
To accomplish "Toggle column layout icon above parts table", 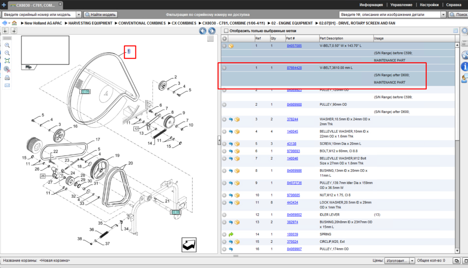I will coord(455,31).
